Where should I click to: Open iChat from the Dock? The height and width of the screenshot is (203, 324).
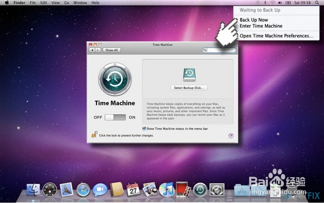[x=100, y=190]
